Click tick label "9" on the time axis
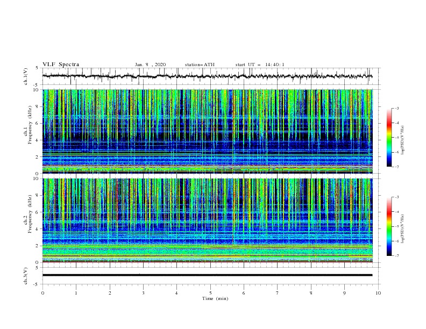 pyautogui.click(x=344, y=293)
